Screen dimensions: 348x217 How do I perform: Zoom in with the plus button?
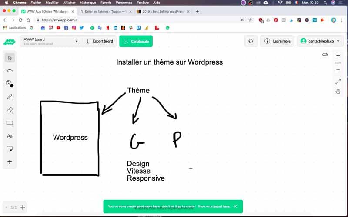[338, 56]
